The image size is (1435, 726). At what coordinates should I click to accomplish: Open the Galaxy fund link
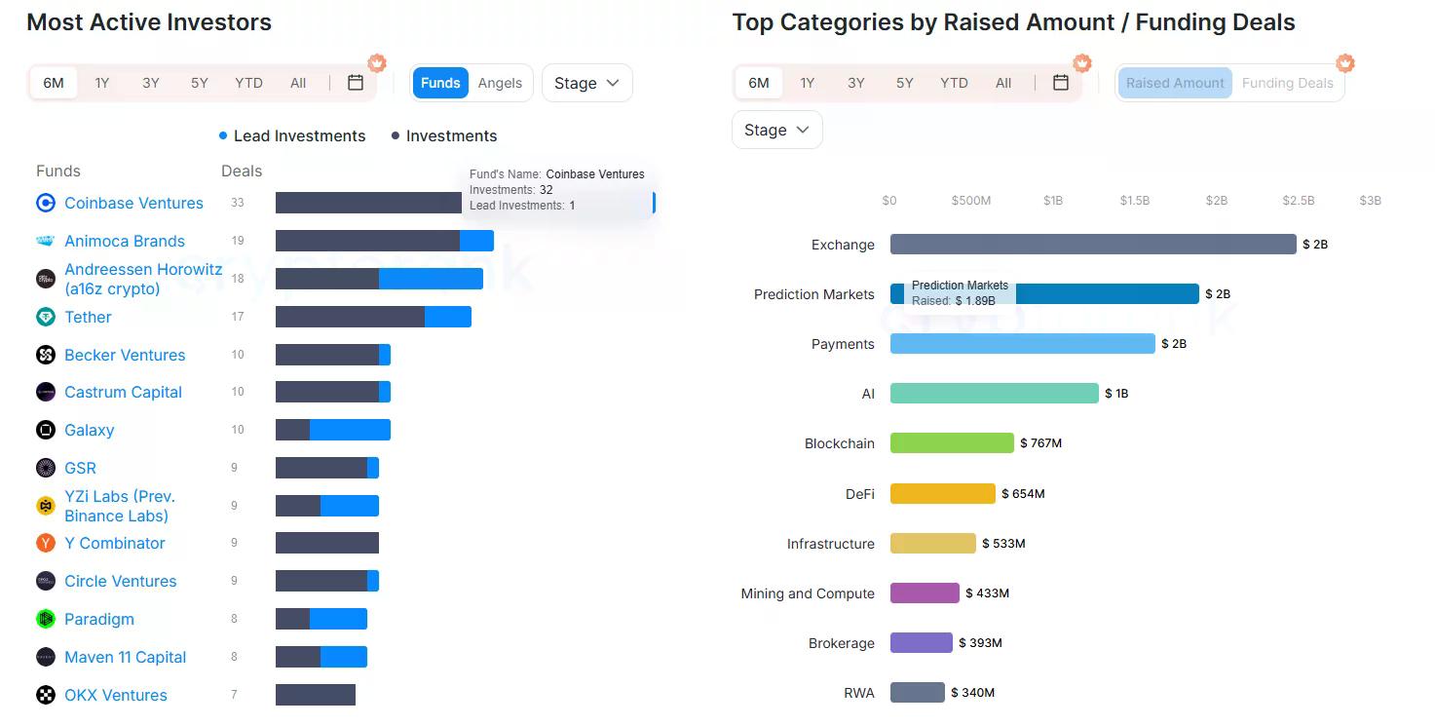(x=89, y=430)
